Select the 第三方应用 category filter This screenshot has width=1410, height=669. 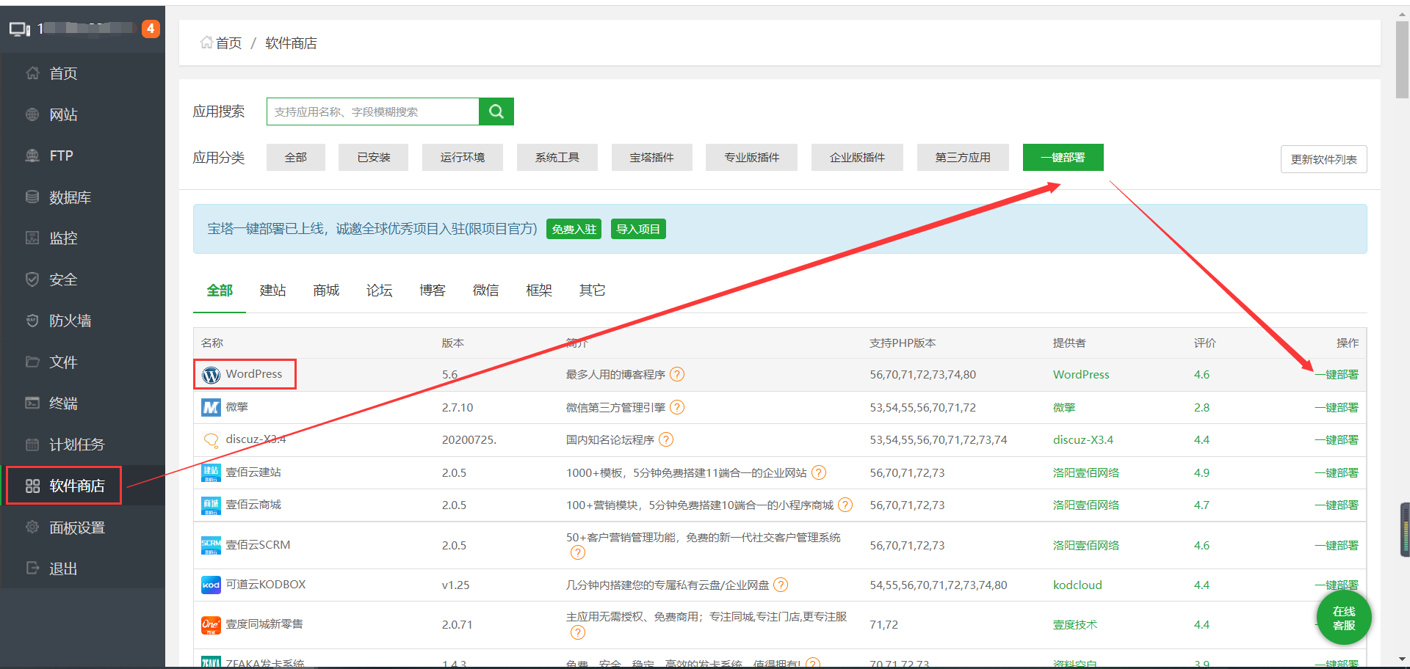point(963,157)
